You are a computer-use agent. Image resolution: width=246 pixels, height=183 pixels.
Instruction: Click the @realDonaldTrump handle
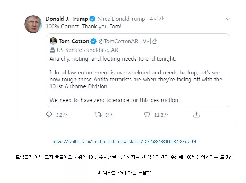(x=120, y=19)
